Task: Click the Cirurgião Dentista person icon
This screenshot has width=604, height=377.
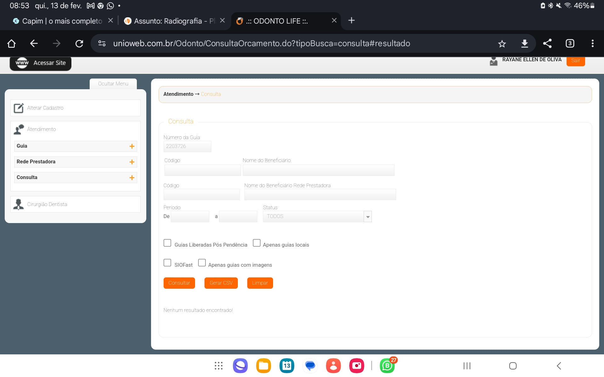Action: coord(19,204)
